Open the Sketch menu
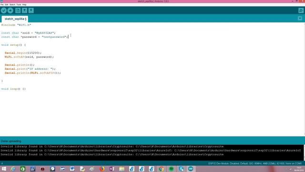Image resolution: width=305 pixels, height=172 pixels. click(x=12, y=4)
